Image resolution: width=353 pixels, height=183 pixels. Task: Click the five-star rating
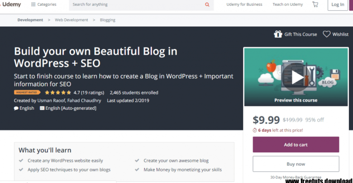click(x=58, y=92)
